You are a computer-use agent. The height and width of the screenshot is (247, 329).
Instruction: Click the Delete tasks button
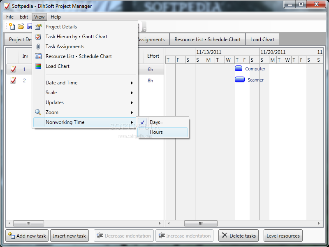pyautogui.click(x=239, y=235)
